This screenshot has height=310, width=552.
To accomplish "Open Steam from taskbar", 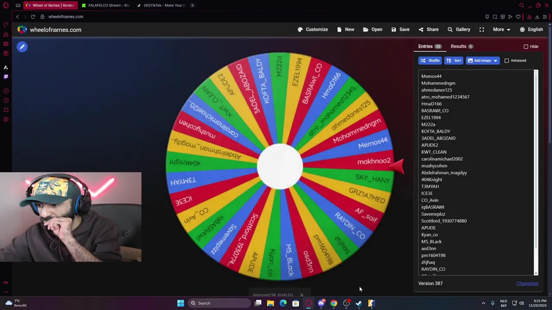I will pyautogui.click(x=359, y=303).
